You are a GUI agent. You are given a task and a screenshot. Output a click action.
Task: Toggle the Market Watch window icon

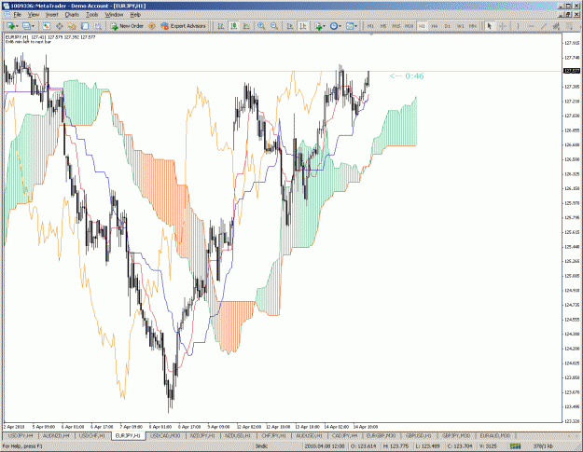pos(46,26)
